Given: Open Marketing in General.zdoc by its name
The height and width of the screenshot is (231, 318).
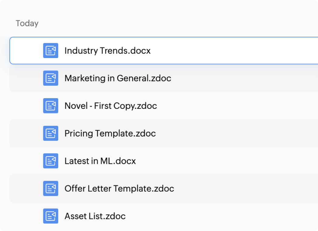Looking at the screenshot, I should (118, 78).
